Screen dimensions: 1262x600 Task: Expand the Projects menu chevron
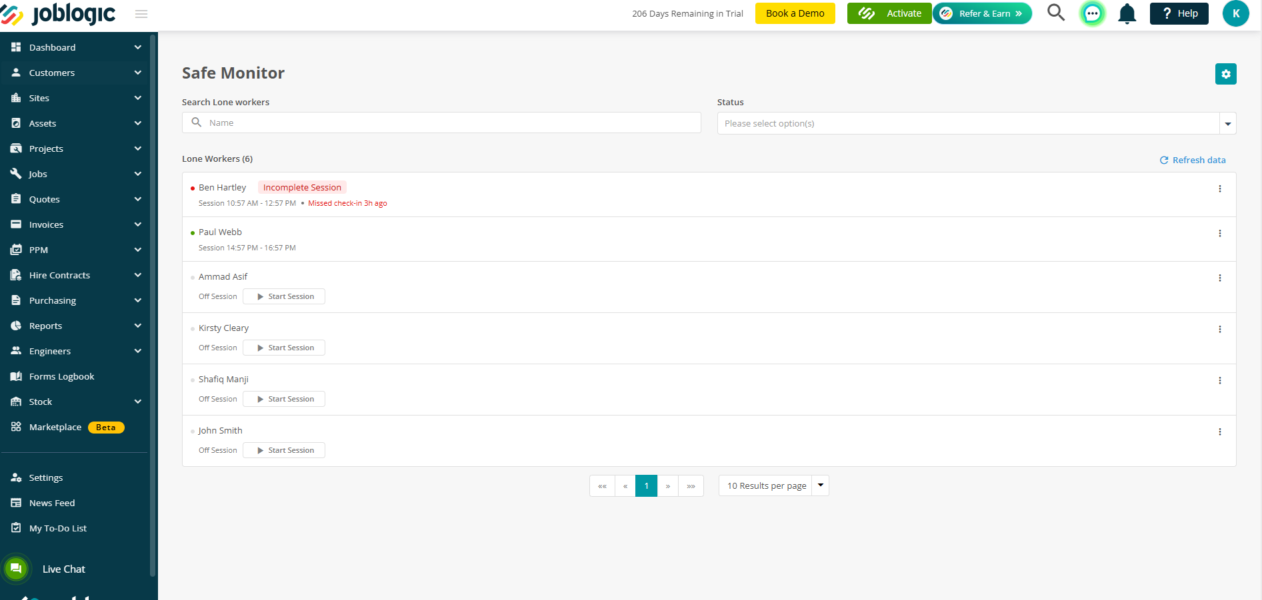(x=138, y=149)
